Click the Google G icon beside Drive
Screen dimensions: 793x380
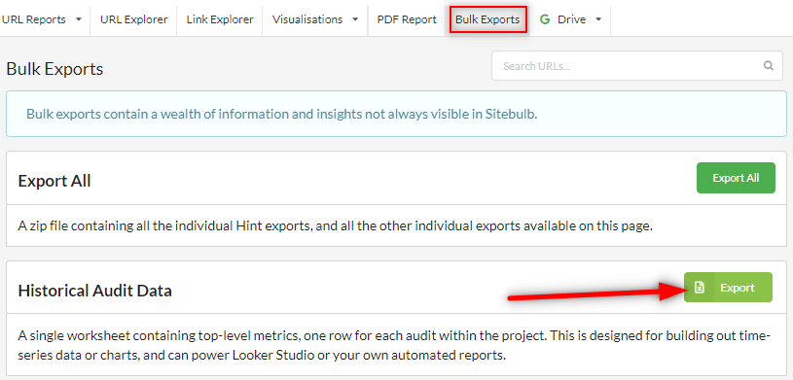545,19
